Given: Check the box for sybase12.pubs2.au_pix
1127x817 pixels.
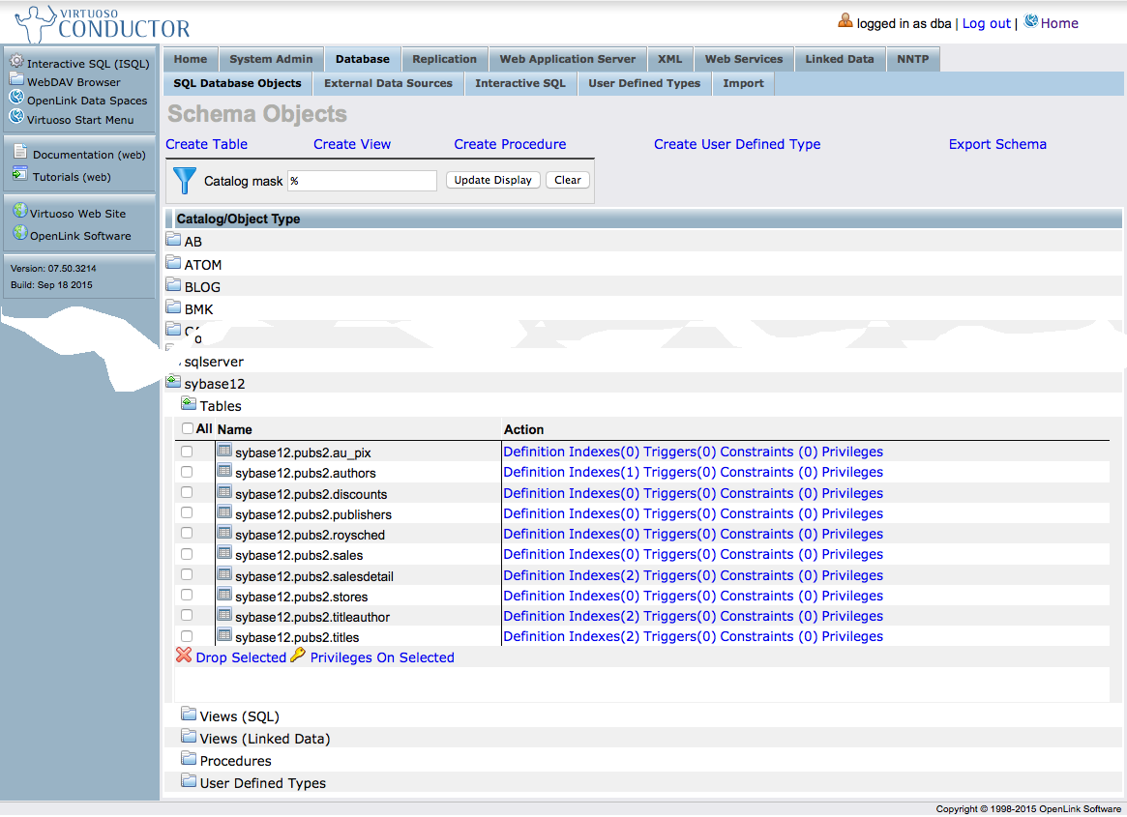Looking at the screenshot, I should [187, 452].
